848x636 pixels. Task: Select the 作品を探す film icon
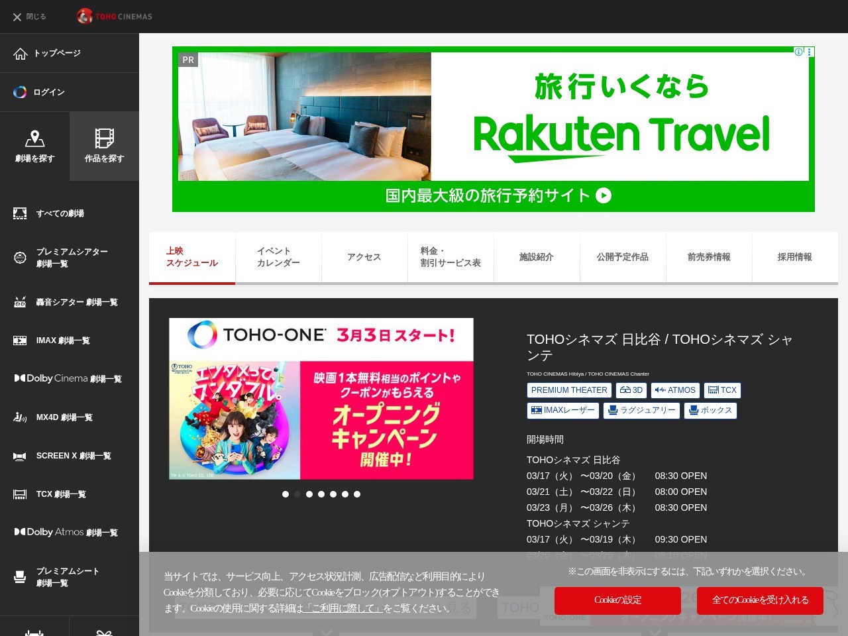pos(104,138)
